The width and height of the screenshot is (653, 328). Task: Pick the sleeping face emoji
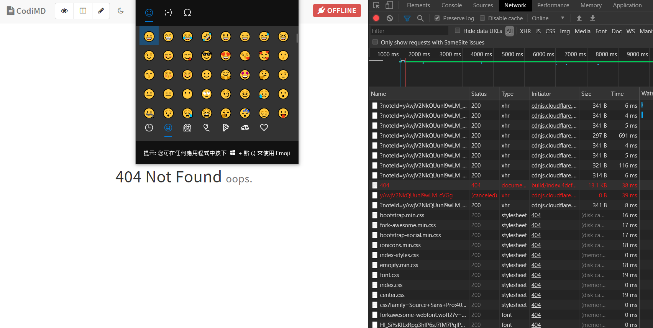point(245,113)
